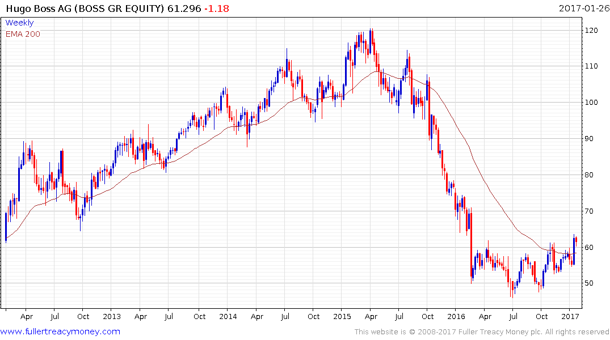Click the 80 price axis label
610x340 pixels.
589,175
